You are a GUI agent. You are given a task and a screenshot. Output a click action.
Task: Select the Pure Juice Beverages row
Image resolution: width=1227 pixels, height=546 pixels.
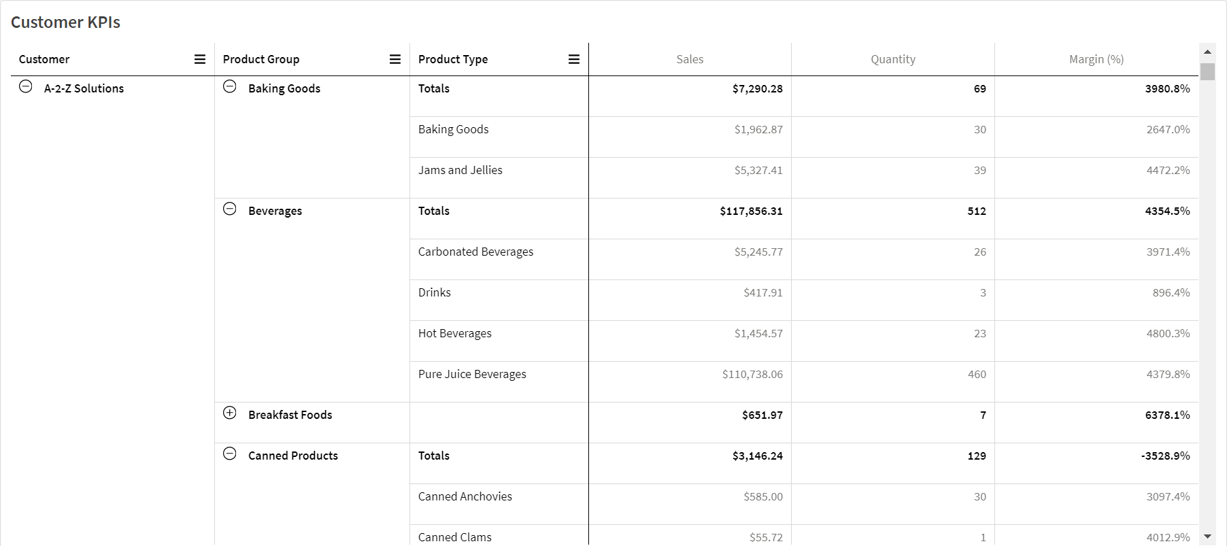click(472, 373)
